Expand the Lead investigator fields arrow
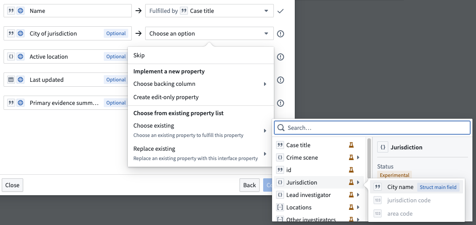The height and width of the screenshot is (225, 476). click(358, 195)
